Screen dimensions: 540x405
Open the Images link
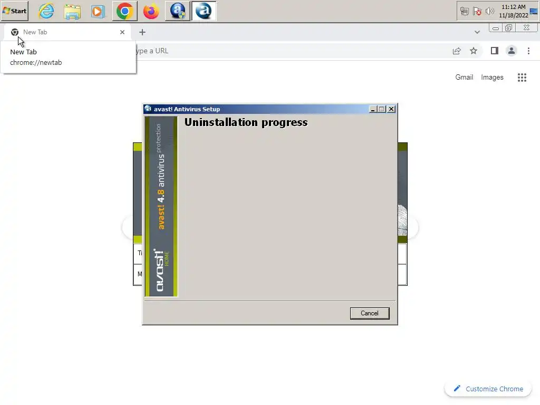[x=492, y=77]
